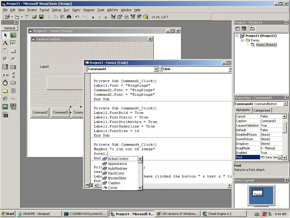Click the Add Standard EXE Project icon
Image resolution: width=290 pixels, height=218 pixels.
pyautogui.click(x=7, y=17)
